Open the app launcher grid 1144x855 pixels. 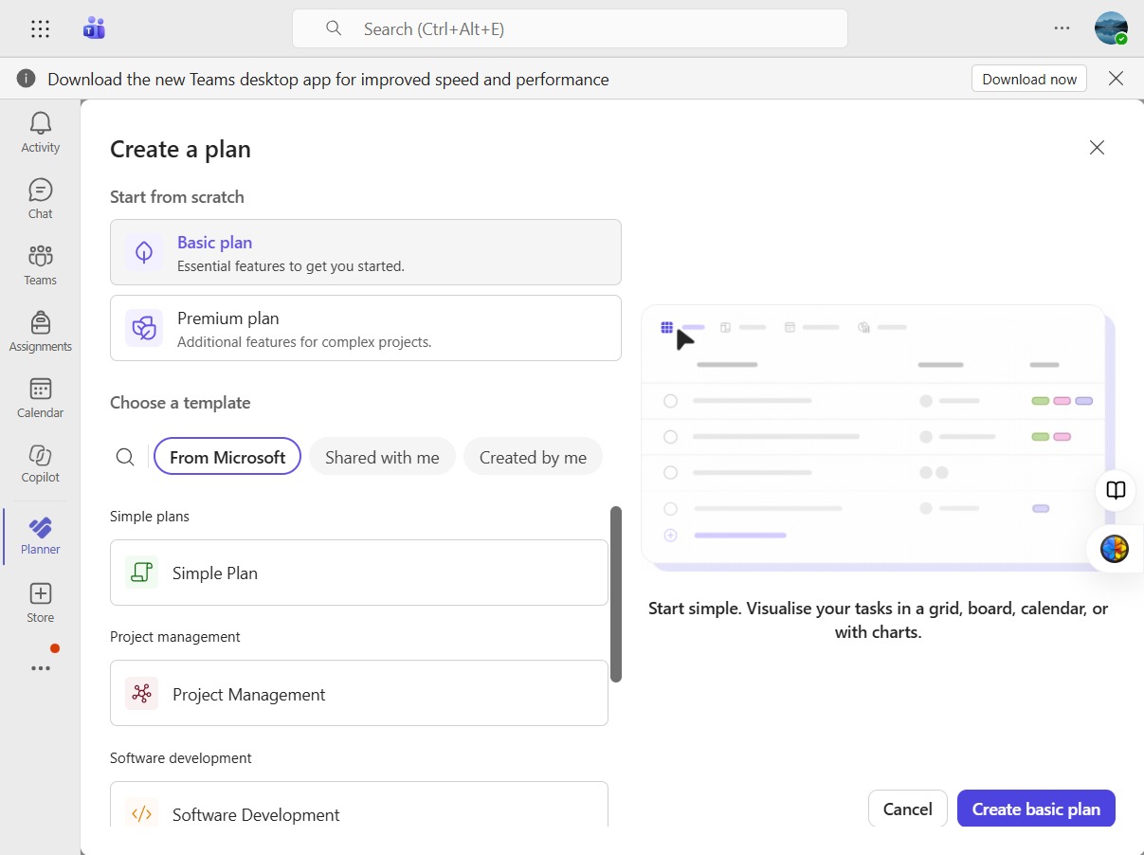pyautogui.click(x=40, y=28)
